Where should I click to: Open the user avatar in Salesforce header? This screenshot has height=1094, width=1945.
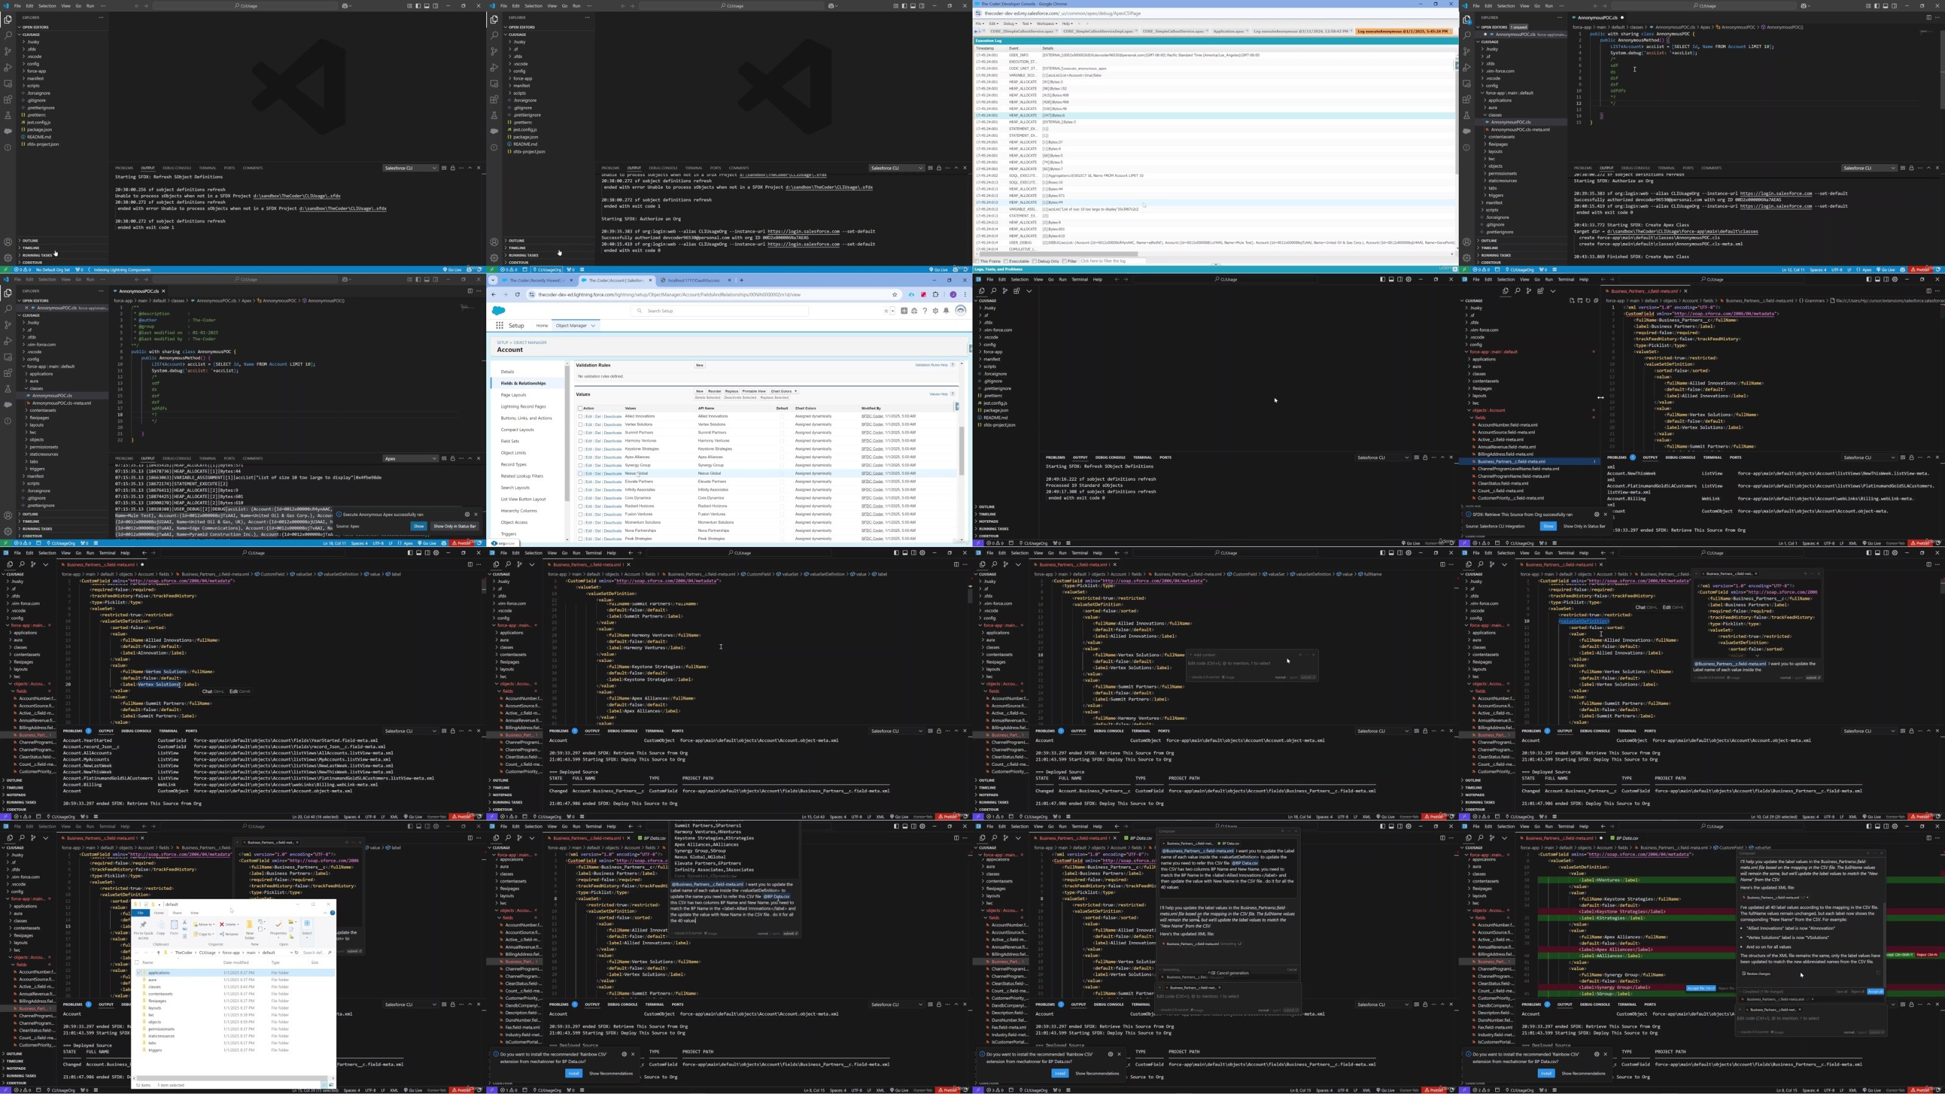coord(961,311)
